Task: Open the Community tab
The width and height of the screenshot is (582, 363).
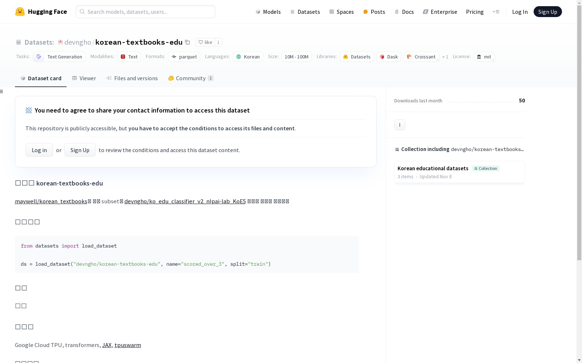Action: click(x=191, y=78)
